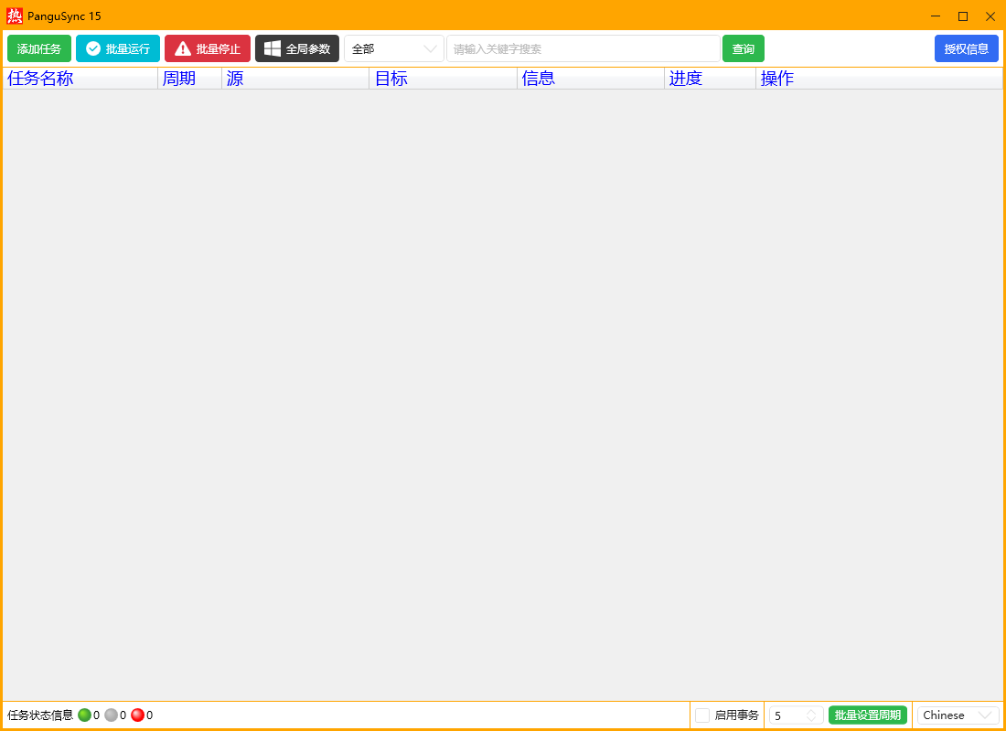Click the green task status indicator
This screenshot has width=1006, height=731.
coord(85,715)
